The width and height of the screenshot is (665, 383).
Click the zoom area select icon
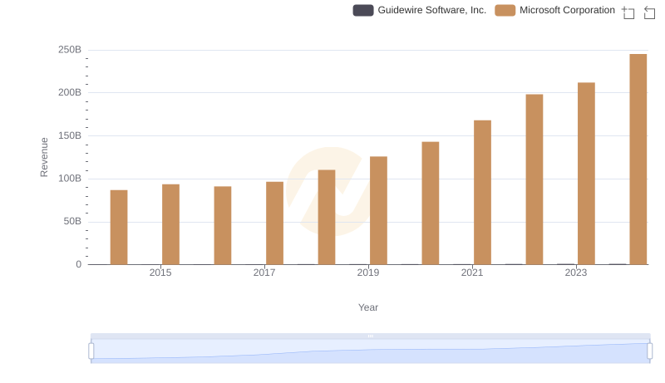click(628, 12)
